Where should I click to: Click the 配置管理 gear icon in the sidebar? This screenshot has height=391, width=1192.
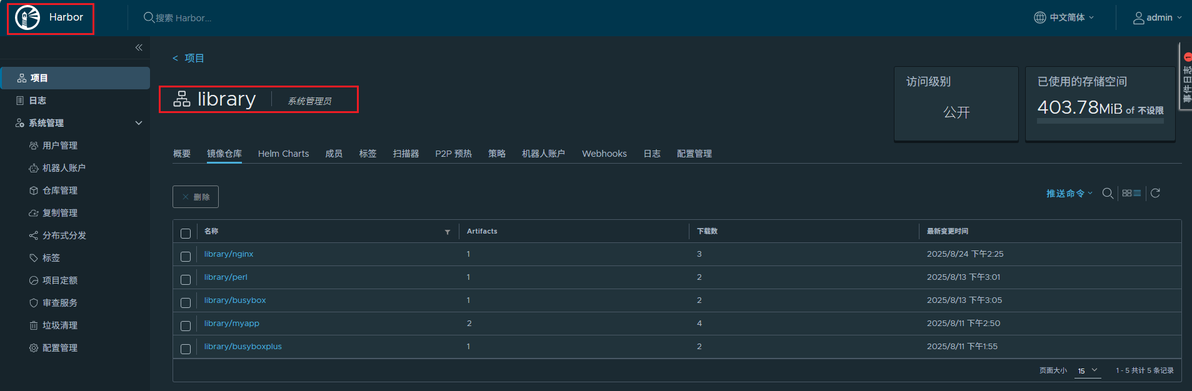pyautogui.click(x=34, y=348)
